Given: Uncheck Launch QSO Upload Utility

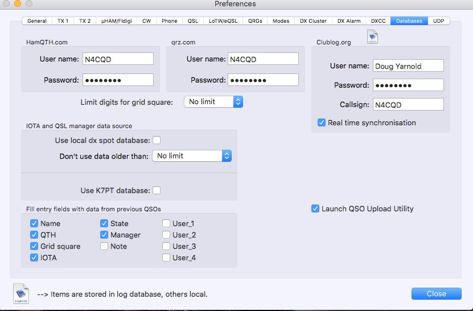Looking at the screenshot, I should coord(315,209).
